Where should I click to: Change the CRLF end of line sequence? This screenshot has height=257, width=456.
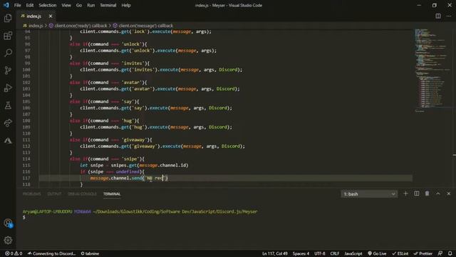tap(334, 253)
